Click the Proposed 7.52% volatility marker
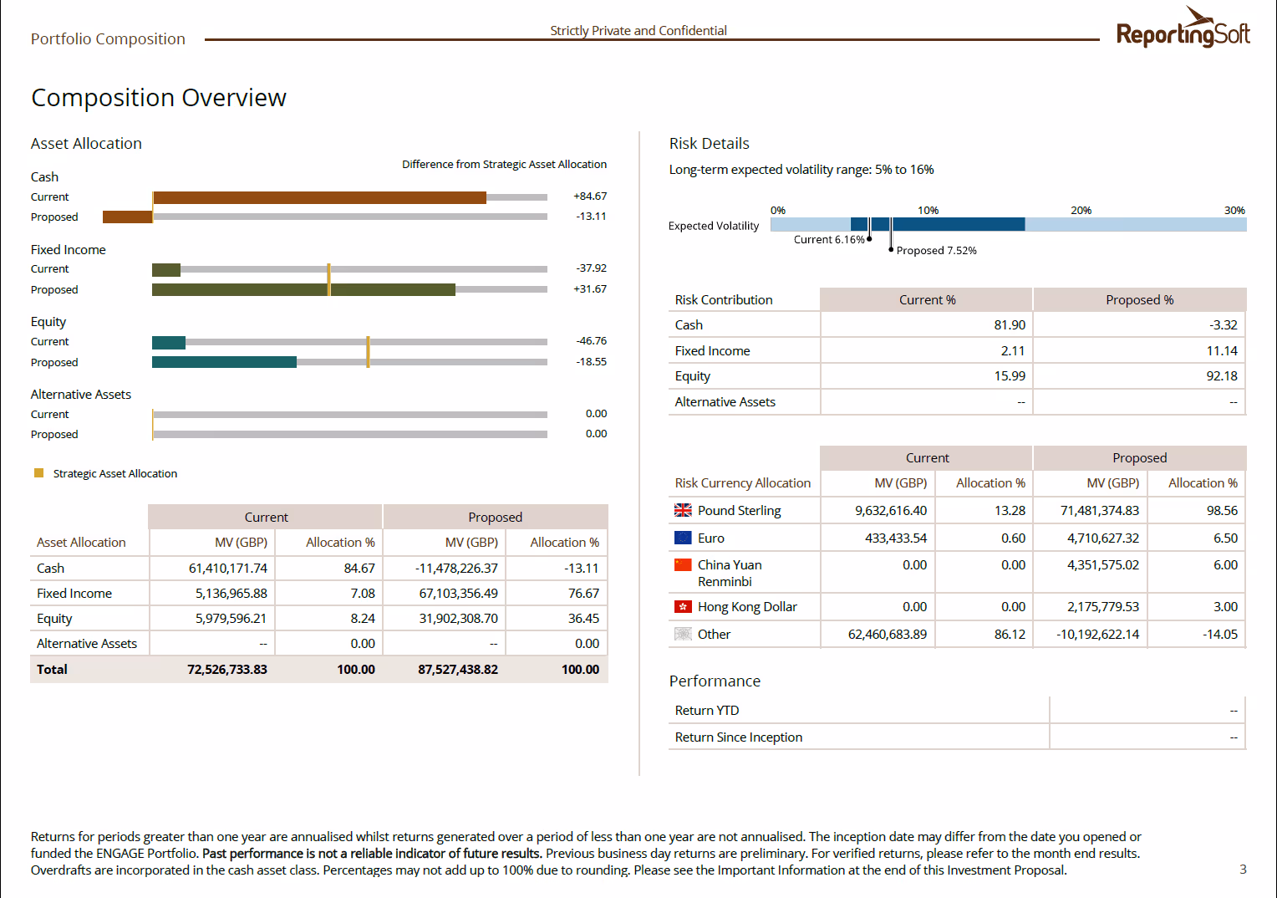The image size is (1277, 898). tap(891, 249)
